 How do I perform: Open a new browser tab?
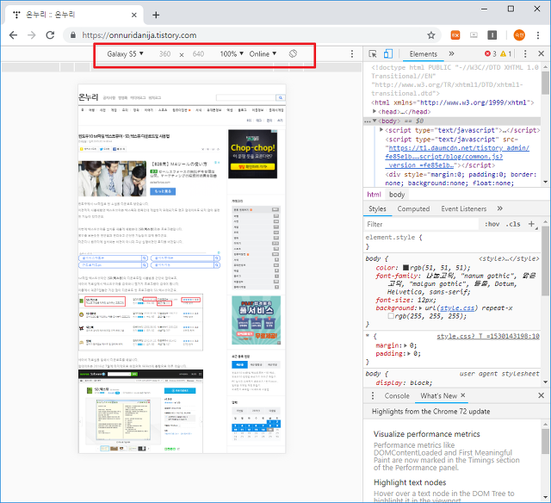coord(156,15)
